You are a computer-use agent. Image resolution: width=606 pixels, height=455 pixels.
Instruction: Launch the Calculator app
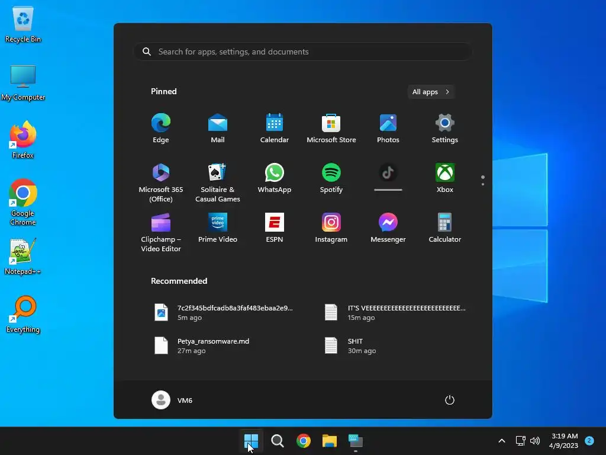tap(445, 228)
